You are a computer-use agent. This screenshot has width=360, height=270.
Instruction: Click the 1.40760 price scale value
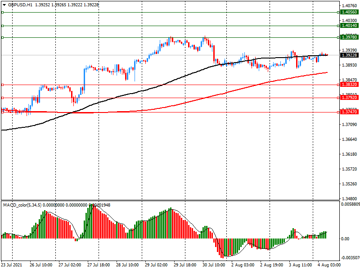point(350,6)
